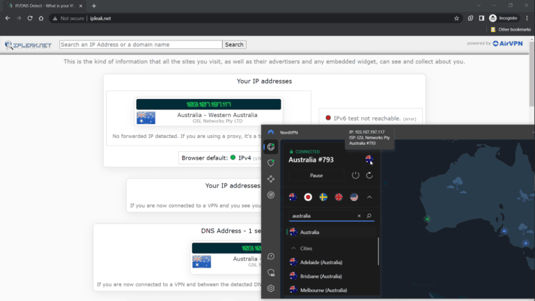Click the NordVPN logo in title bar
The image size is (535, 301).
coord(271,132)
